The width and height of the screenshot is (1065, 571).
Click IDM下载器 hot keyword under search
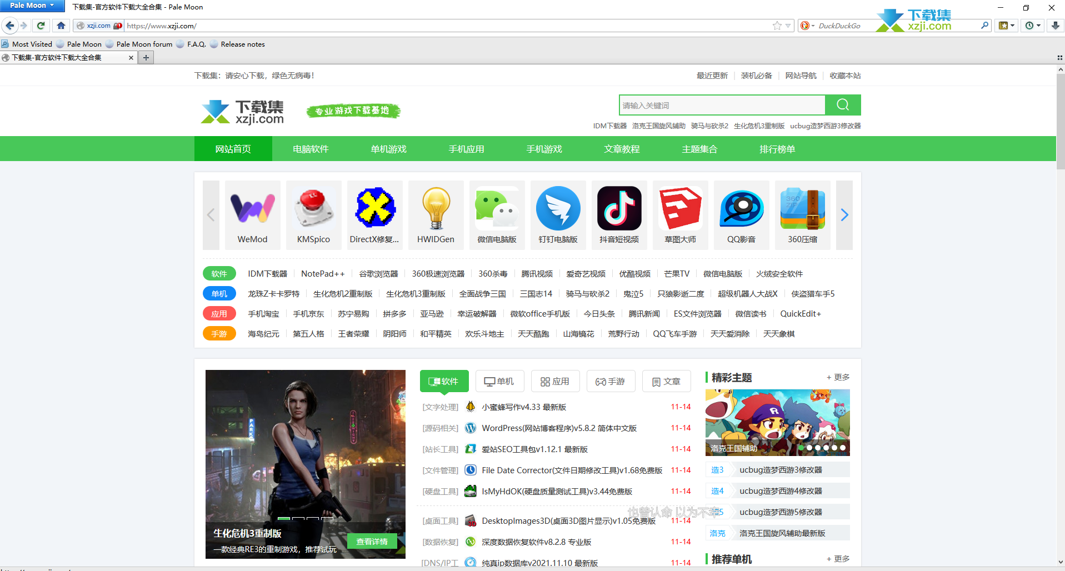tap(609, 126)
